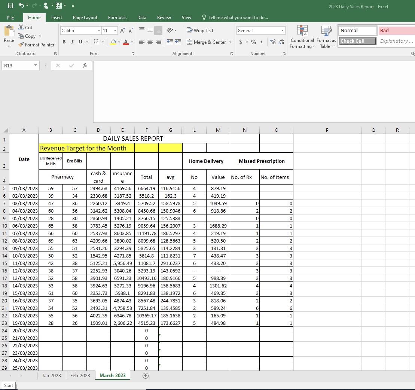The width and height of the screenshot is (415, 390).
Task: Click the Save icon in the quick access toolbar
Action: click(x=10, y=6)
